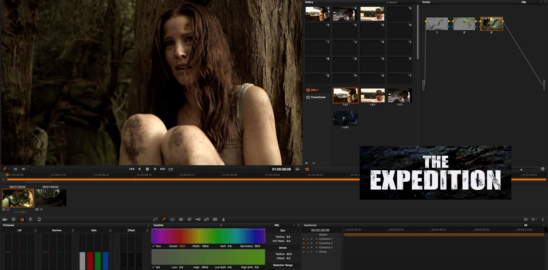Reset the Offset controls
This screenshot has height=270, width=548.
click(147, 230)
